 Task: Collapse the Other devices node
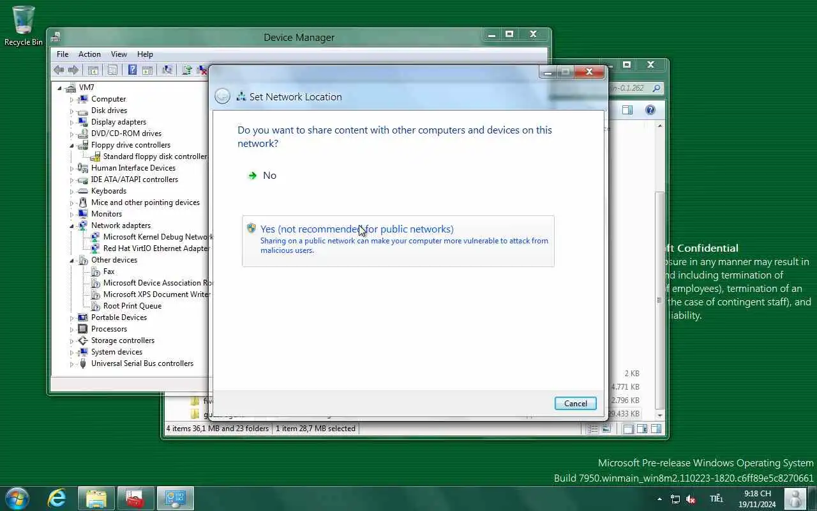pos(71,260)
